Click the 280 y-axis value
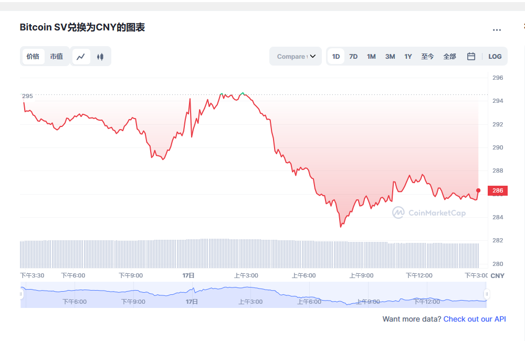The width and height of the screenshot is (525, 341). coord(498,264)
